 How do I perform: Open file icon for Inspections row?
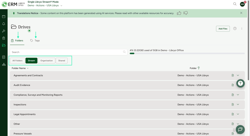click(x=232, y=104)
